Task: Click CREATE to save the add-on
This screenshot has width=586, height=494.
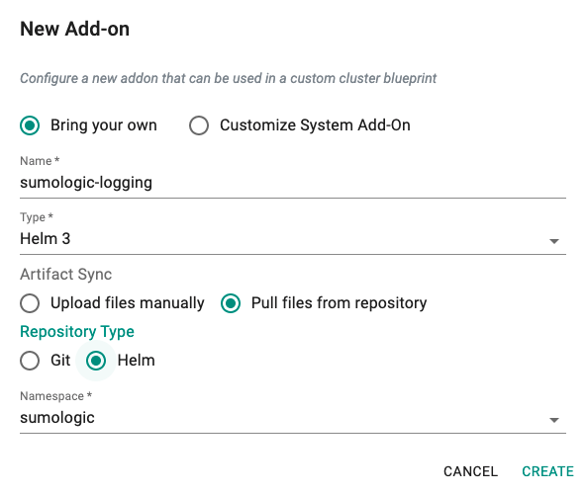Action: (547, 471)
